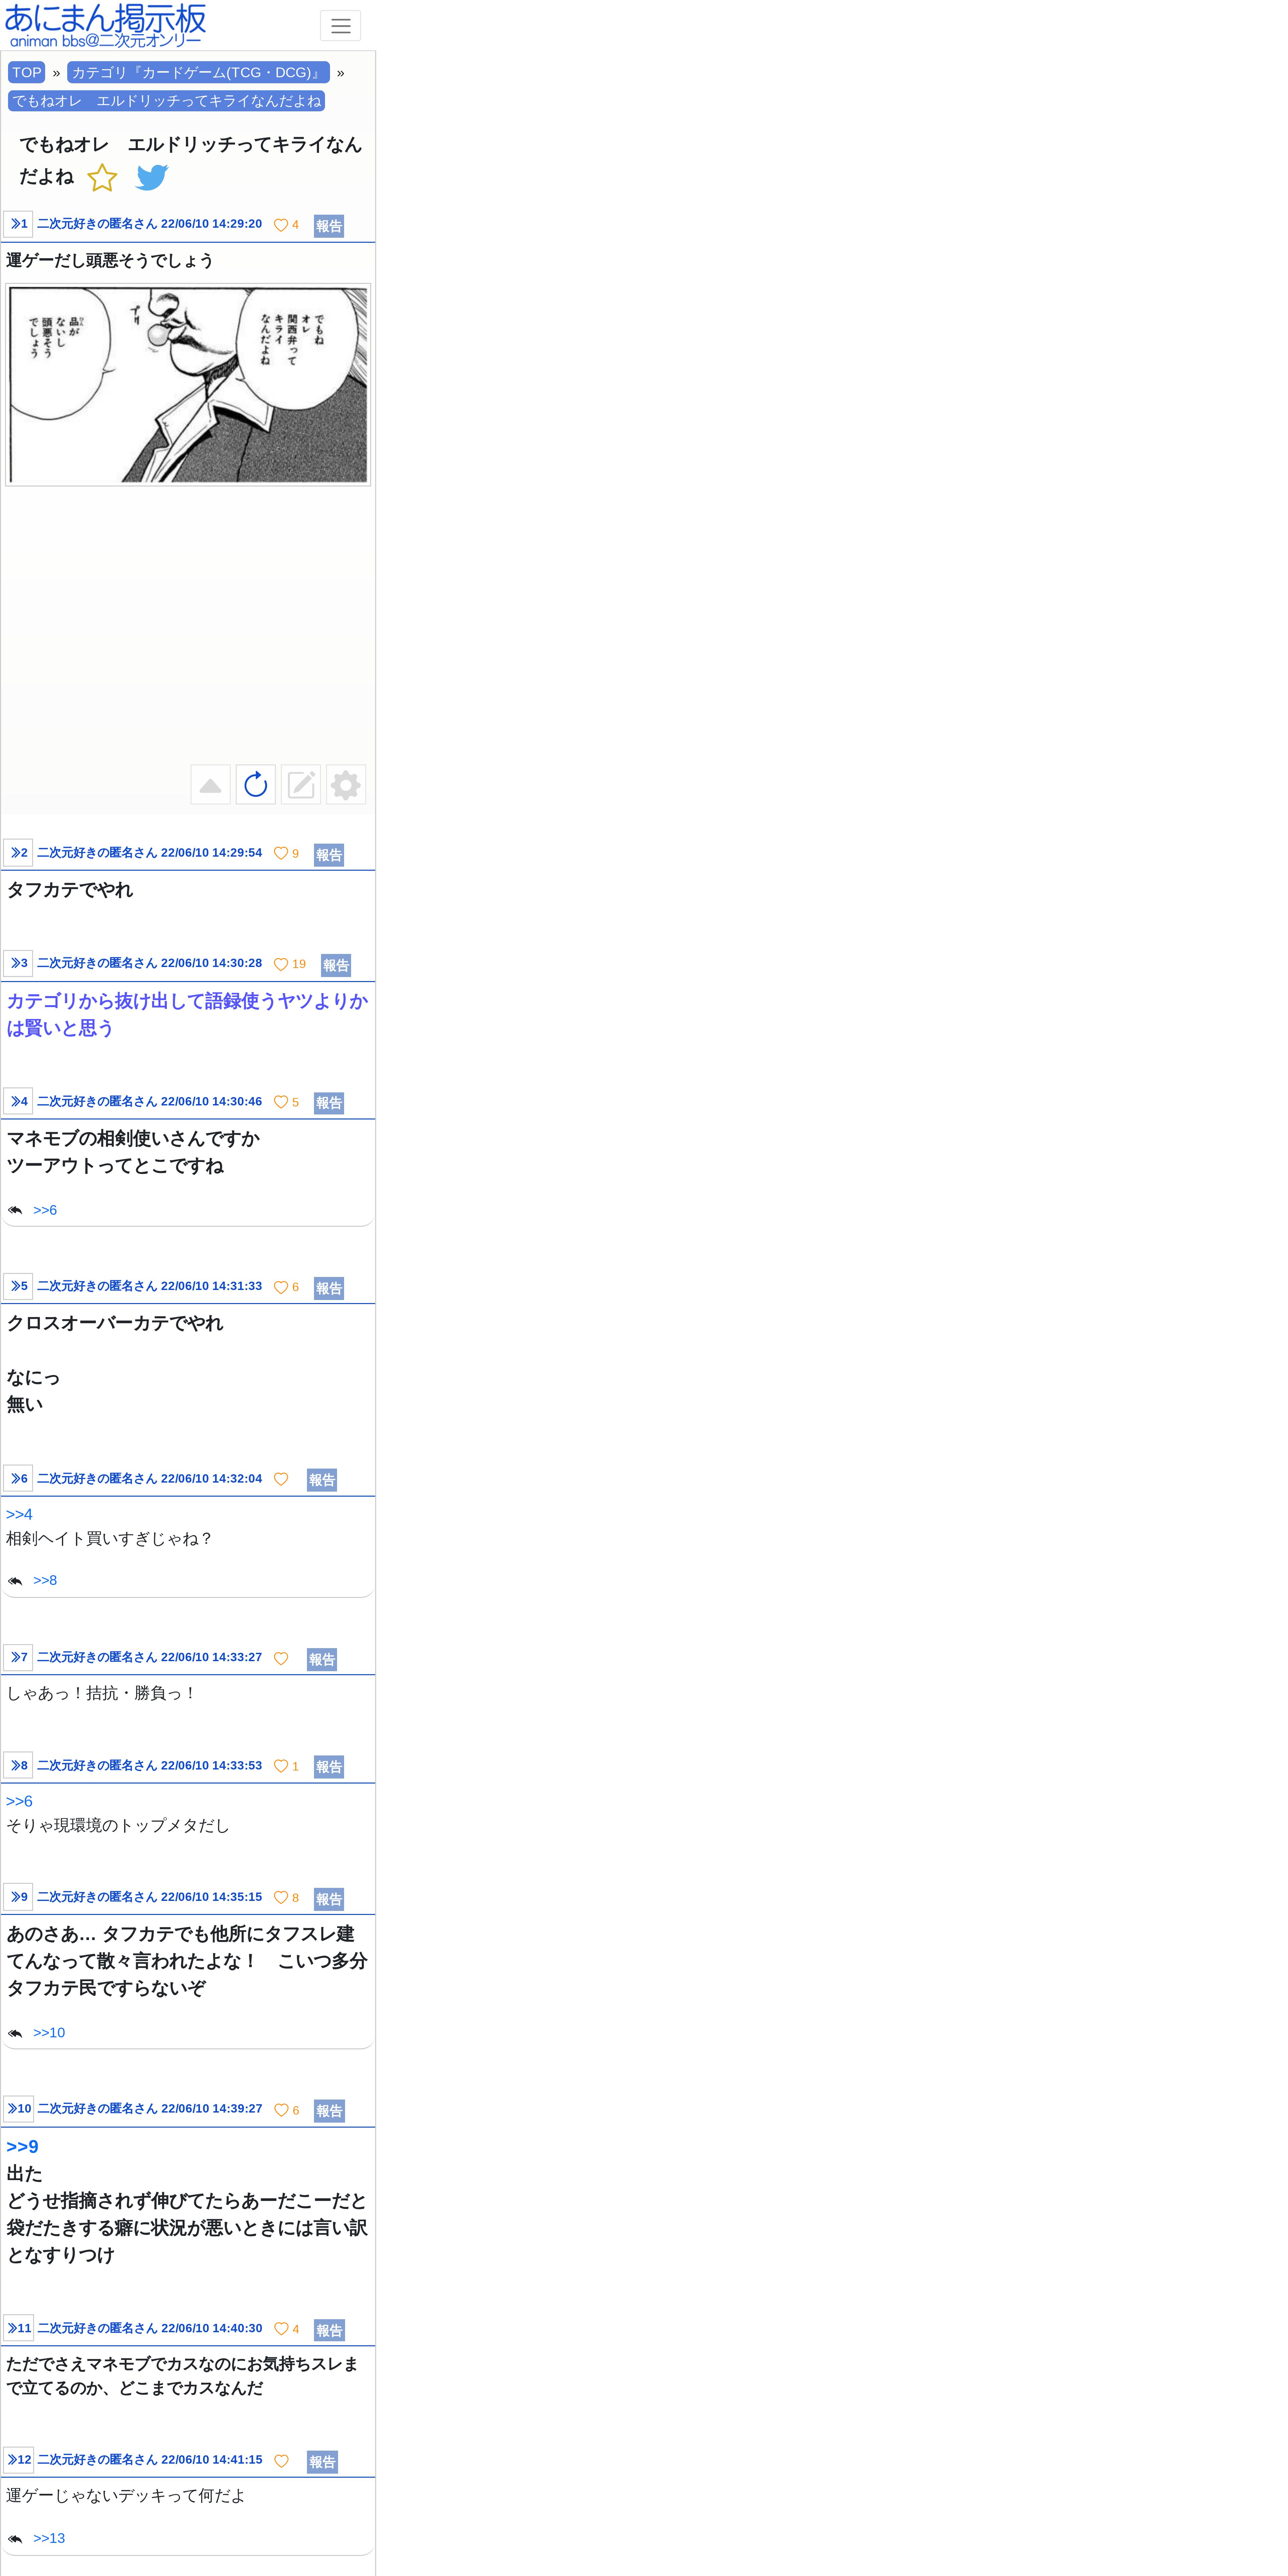This screenshot has height=2576, width=1288.
Task: Click the reply arrow icon under post 6
Action: [x=15, y=1581]
